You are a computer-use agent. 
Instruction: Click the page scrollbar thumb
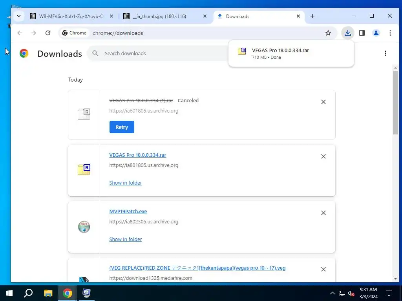[395, 102]
